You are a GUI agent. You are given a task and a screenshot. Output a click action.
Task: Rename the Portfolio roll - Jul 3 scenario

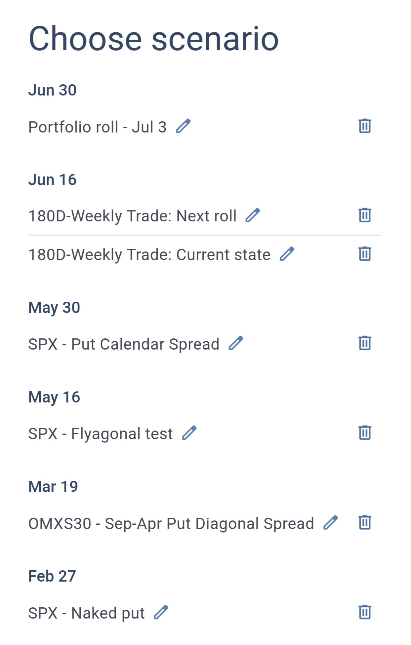point(183,126)
